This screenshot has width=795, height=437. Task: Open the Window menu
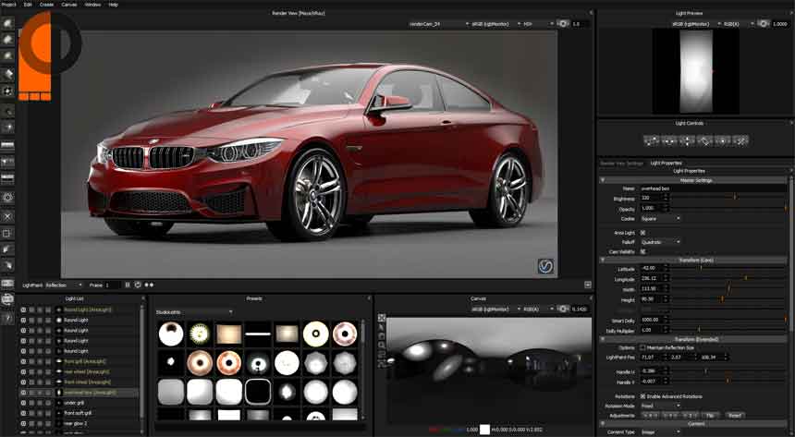click(92, 5)
